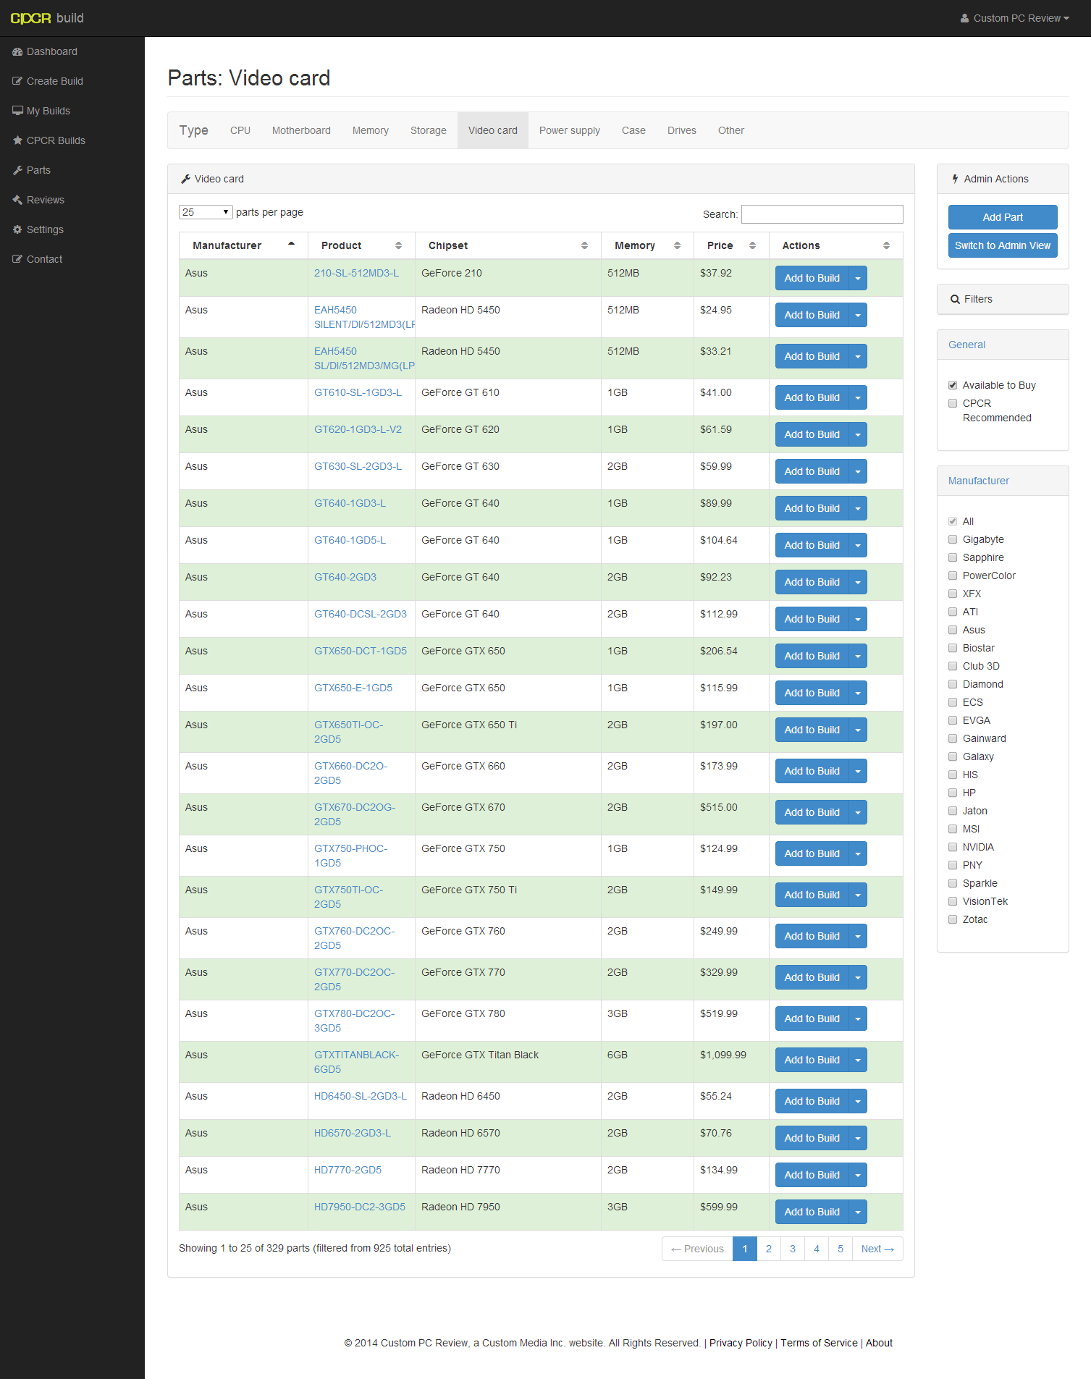Click the My Builds monitor icon

click(x=17, y=111)
